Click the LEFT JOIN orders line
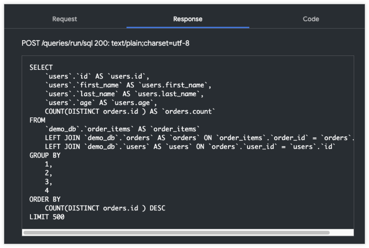The image size is (369, 248). click(199, 138)
